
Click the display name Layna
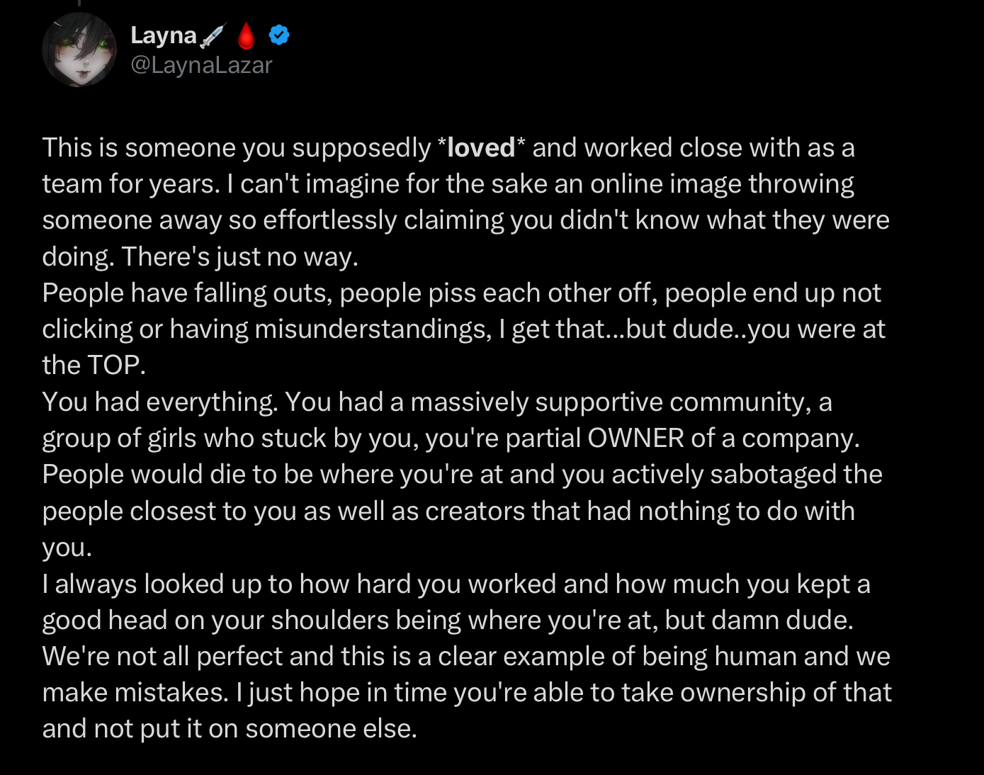(x=164, y=35)
